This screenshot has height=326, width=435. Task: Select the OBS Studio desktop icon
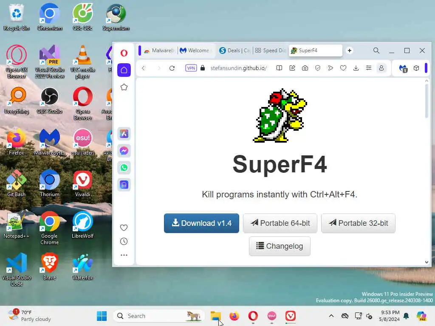coord(50,101)
